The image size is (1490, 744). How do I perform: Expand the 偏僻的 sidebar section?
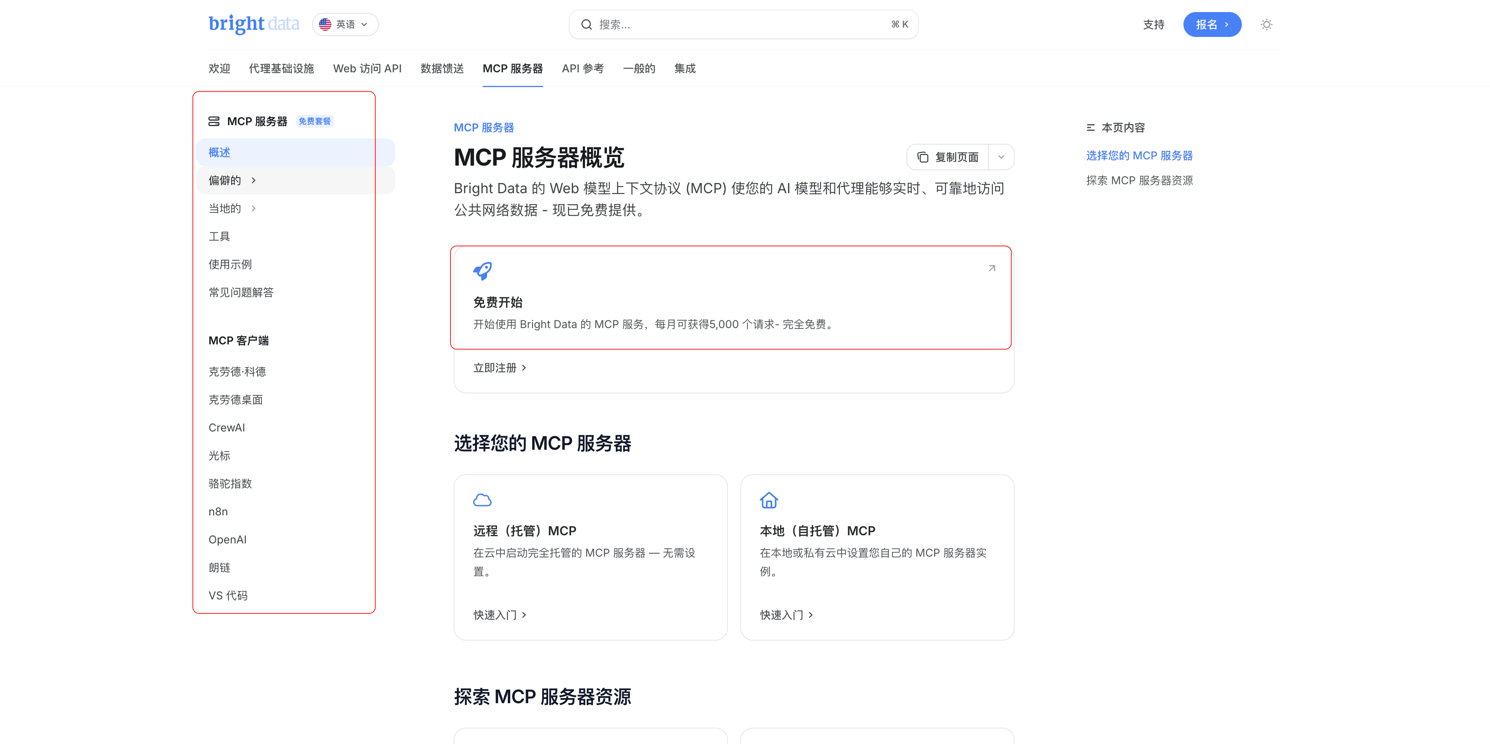pyautogui.click(x=295, y=180)
